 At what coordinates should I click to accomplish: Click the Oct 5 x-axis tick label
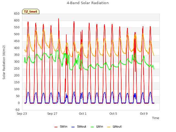(113, 114)
